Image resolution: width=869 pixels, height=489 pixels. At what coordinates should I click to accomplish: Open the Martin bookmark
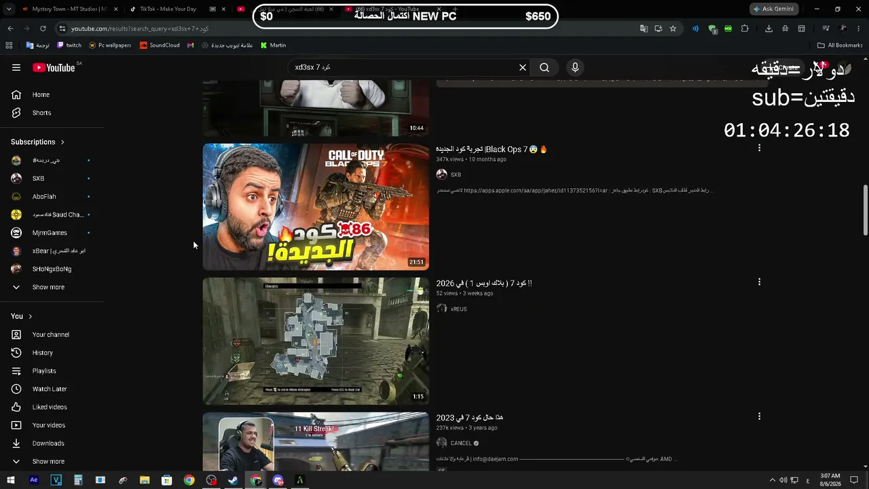[x=273, y=46]
